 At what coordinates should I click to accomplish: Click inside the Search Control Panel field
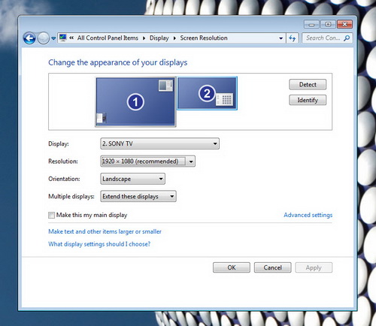(x=323, y=38)
